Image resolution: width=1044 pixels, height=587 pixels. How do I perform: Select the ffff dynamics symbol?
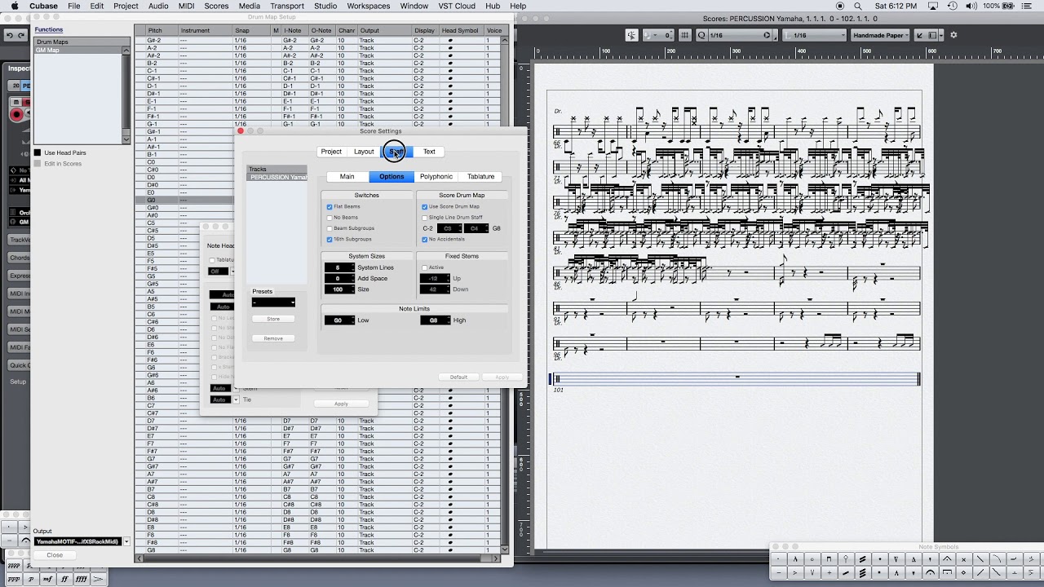pyautogui.click(x=82, y=579)
